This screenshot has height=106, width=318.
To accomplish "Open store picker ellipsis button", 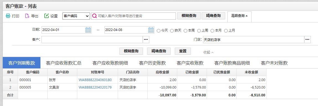I will click(x=307, y=40).
